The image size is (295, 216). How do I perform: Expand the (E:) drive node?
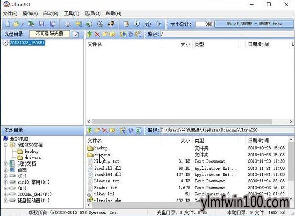[x=6, y=188]
